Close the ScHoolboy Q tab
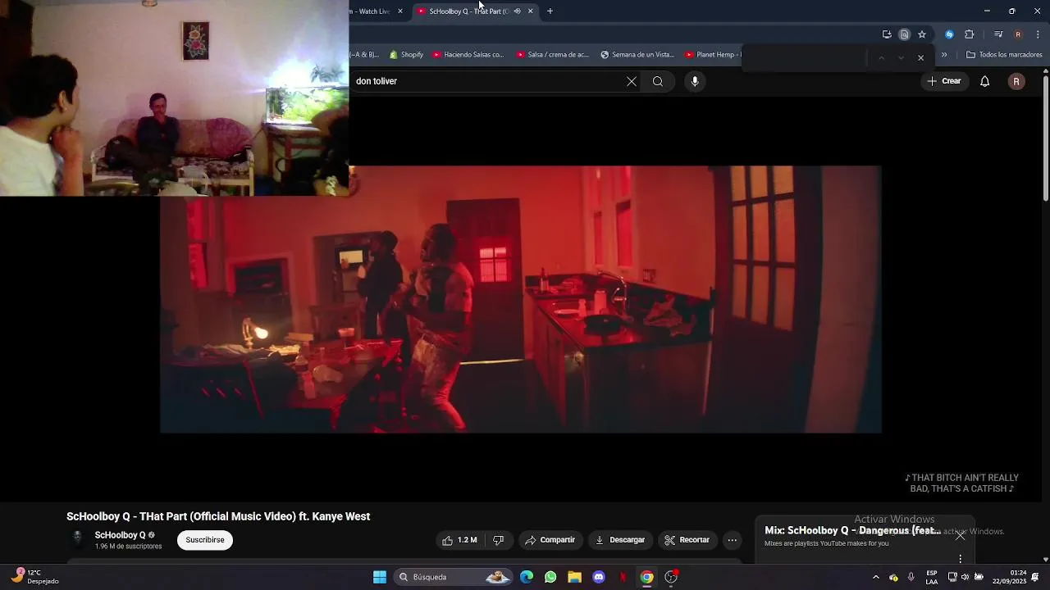The image size is (1050, 590). pos(530,11)
